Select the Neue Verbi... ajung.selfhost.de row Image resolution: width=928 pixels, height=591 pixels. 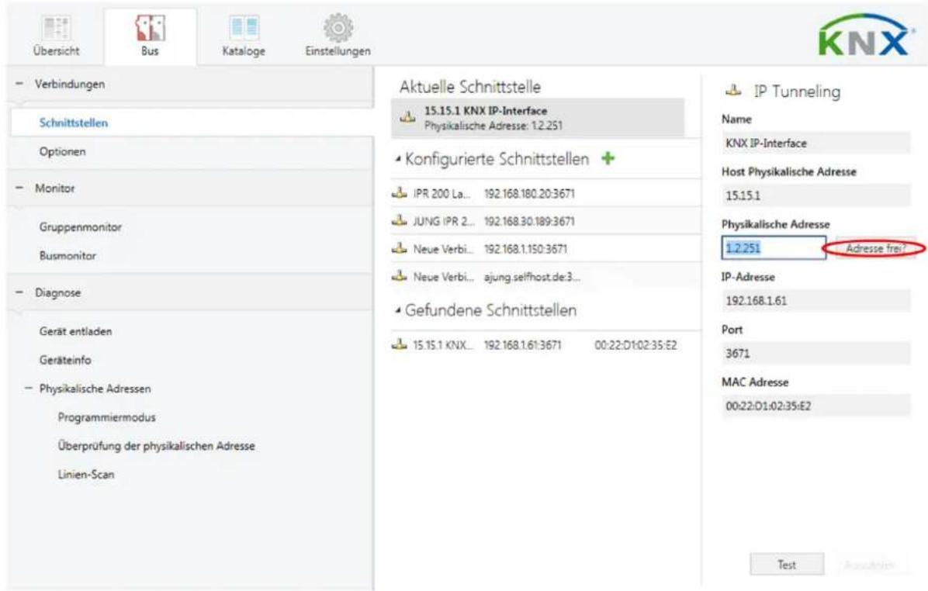pyautogui.click(x=545, y=277)
